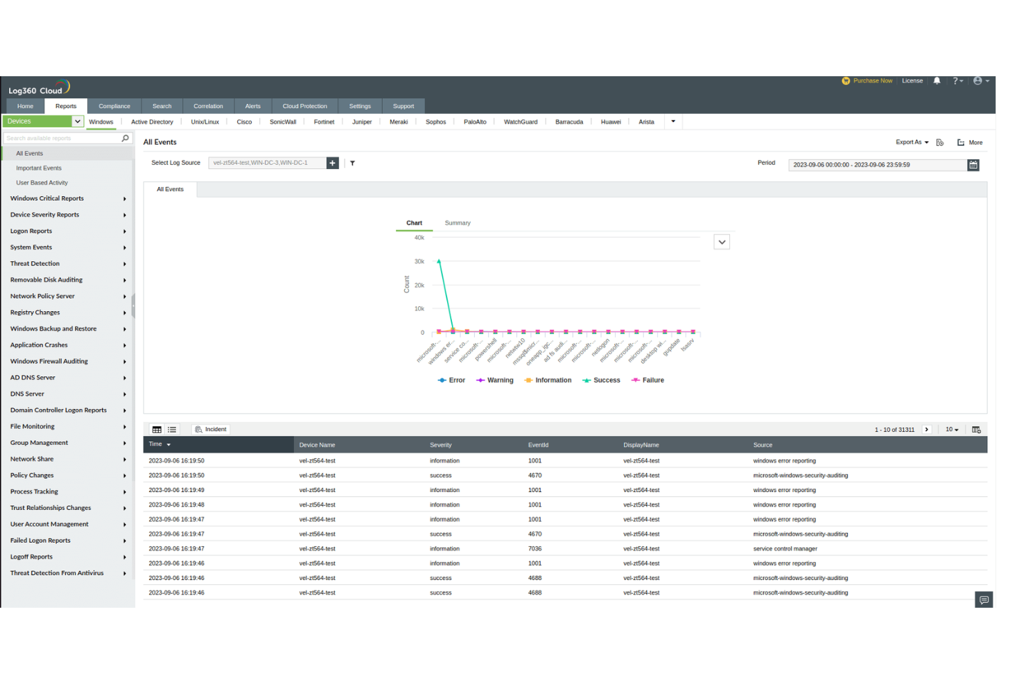The width and height of the screenshot is (1026, 684).
Task: Click the 2023-09-06 16:19:49 time cell
Action: tap(176, 490)
